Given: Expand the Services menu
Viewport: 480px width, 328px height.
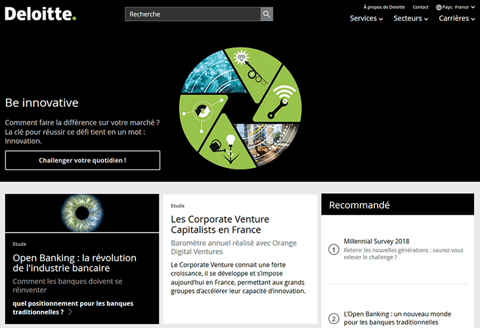Looking at the screenshot, I should (366, 18).
